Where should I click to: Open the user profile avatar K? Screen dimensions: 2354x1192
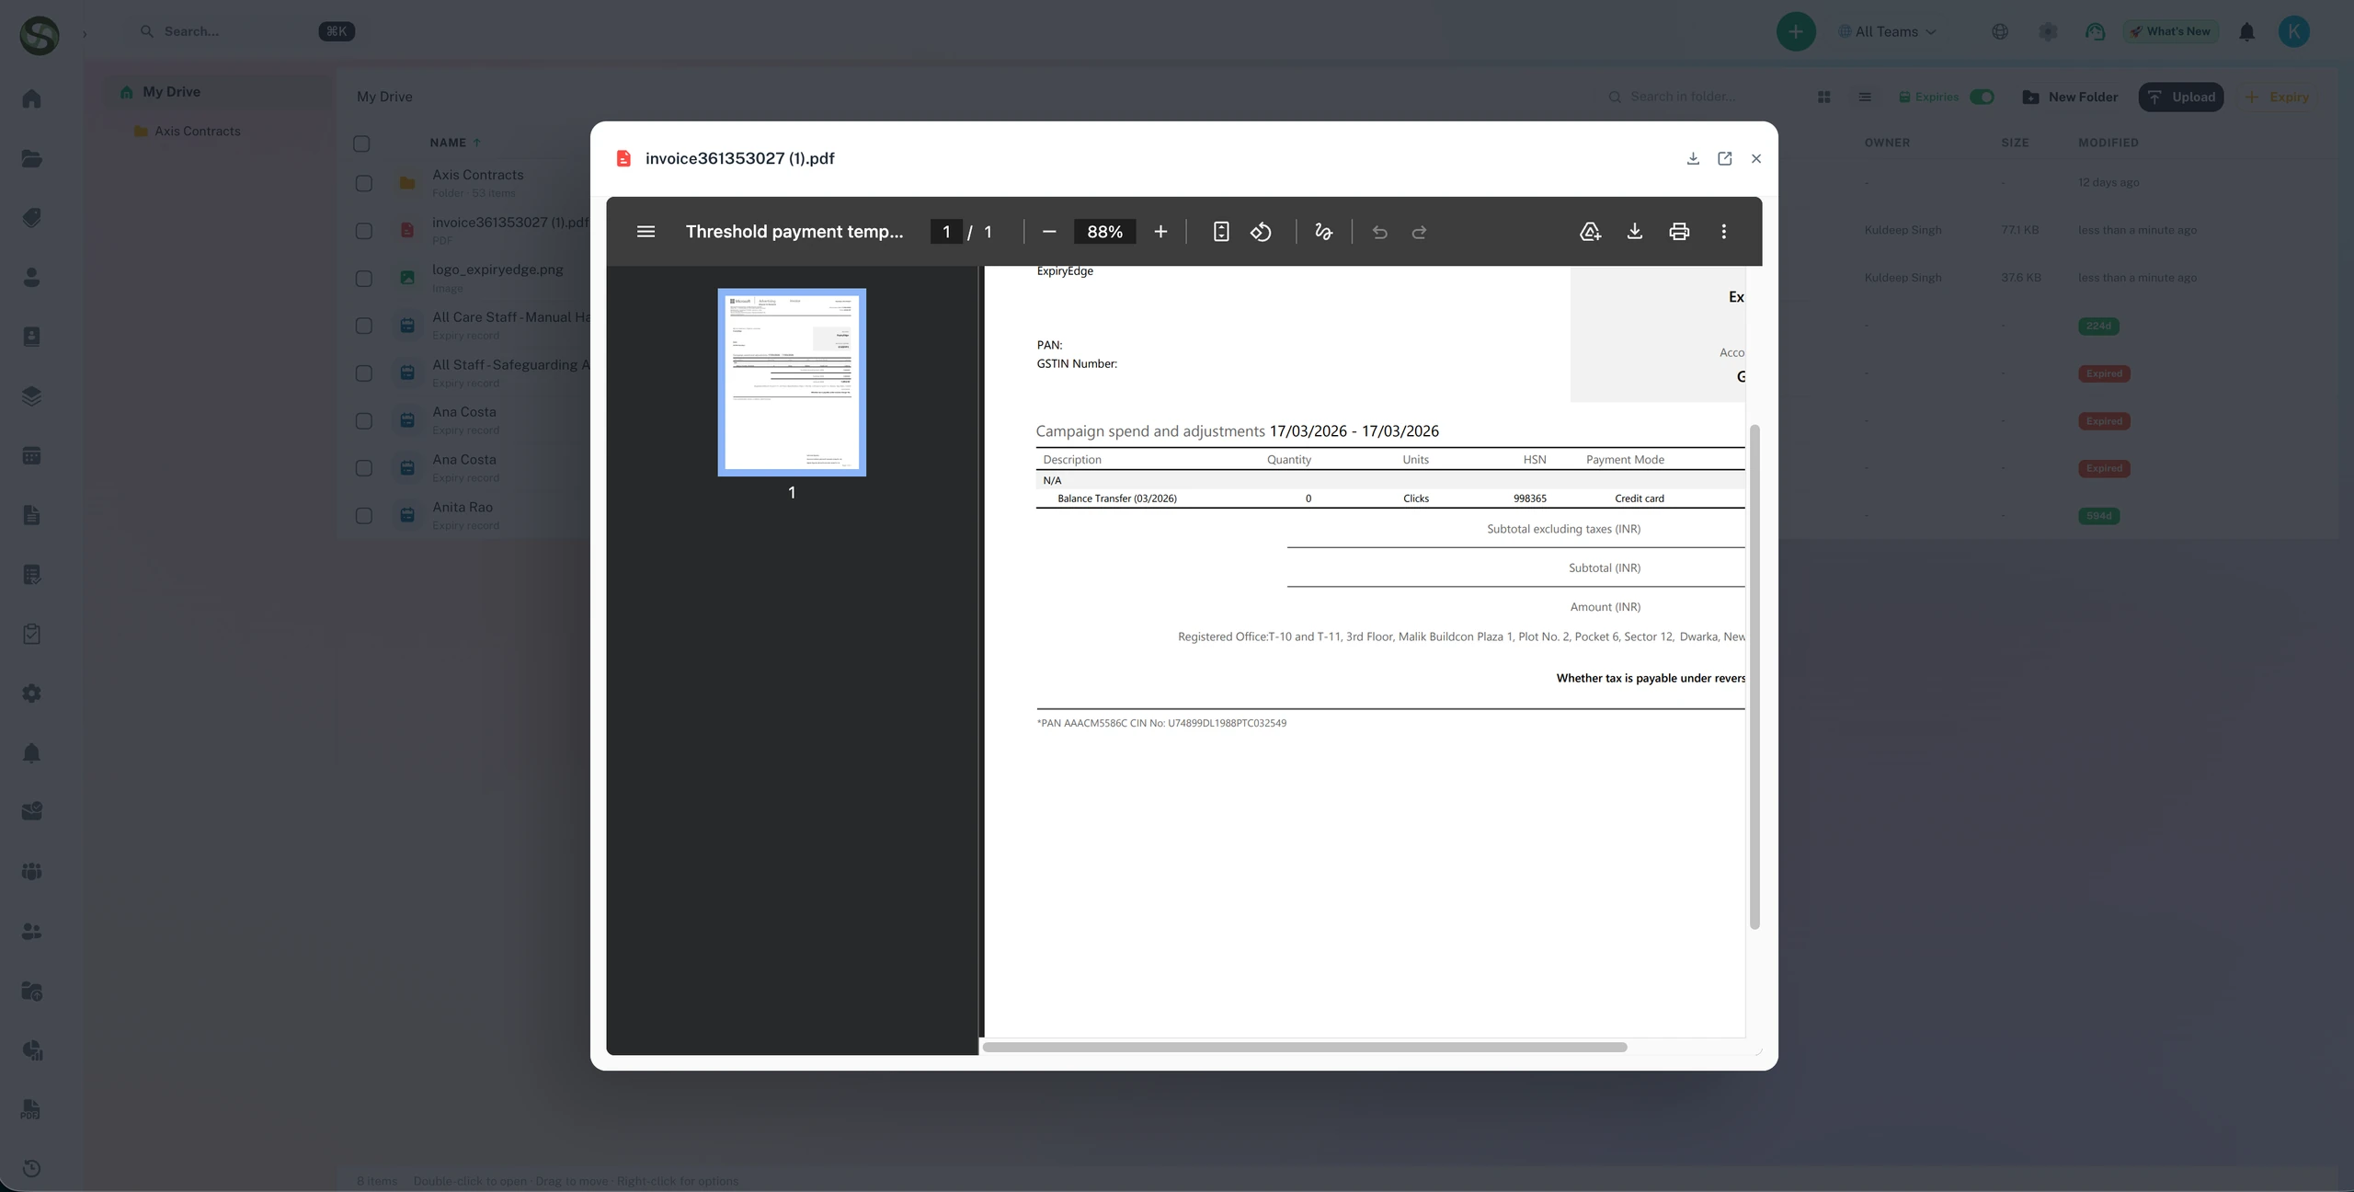[2294, 31]
